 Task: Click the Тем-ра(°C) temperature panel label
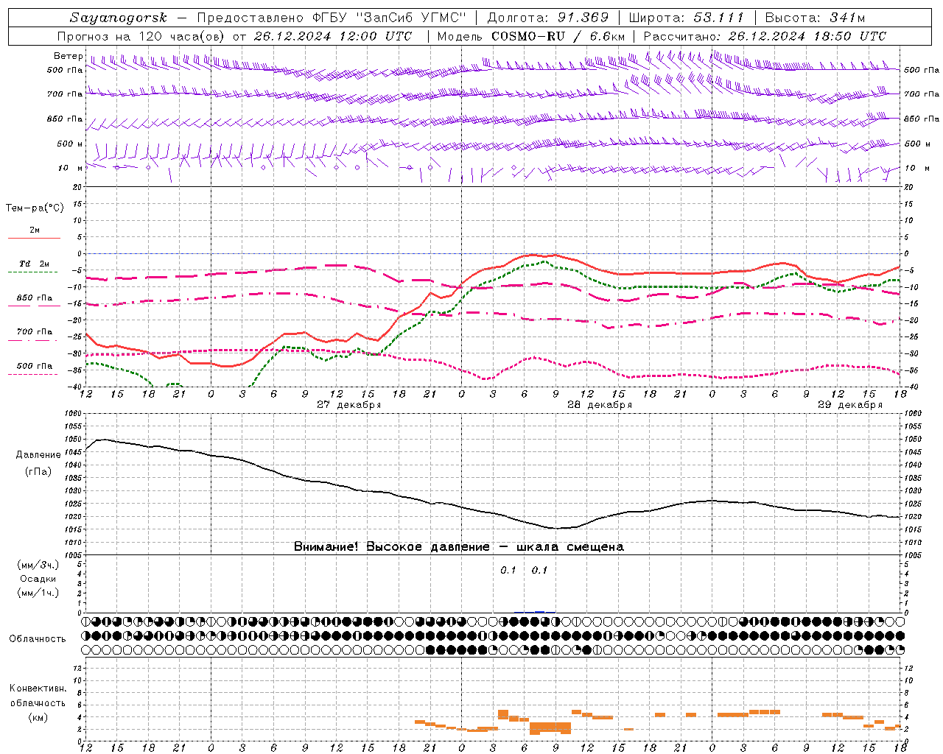click(x=35, y=208)
